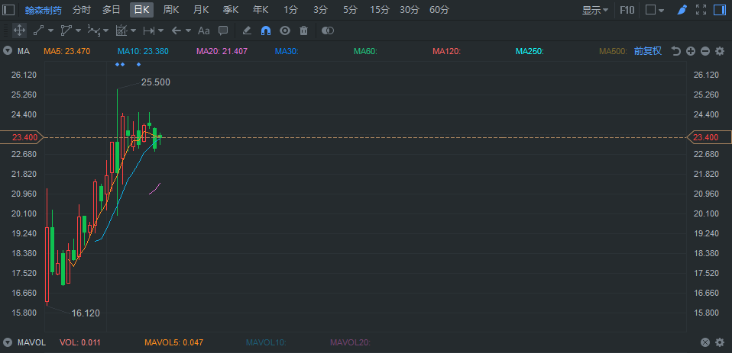Collapse the MA indicator selector

click(8, 51)
